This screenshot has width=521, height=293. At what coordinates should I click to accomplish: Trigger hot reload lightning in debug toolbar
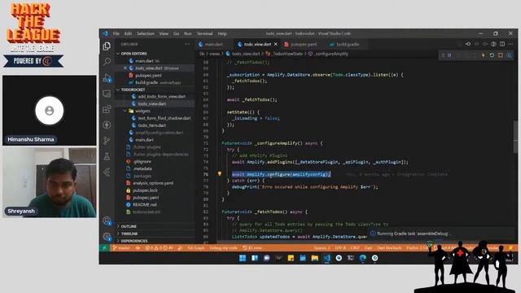[483, 55]
